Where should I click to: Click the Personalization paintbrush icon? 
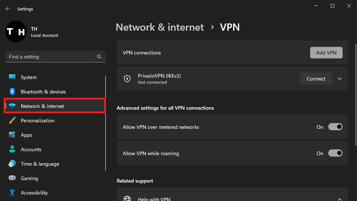pyautogui.click(x=12, y=121)
